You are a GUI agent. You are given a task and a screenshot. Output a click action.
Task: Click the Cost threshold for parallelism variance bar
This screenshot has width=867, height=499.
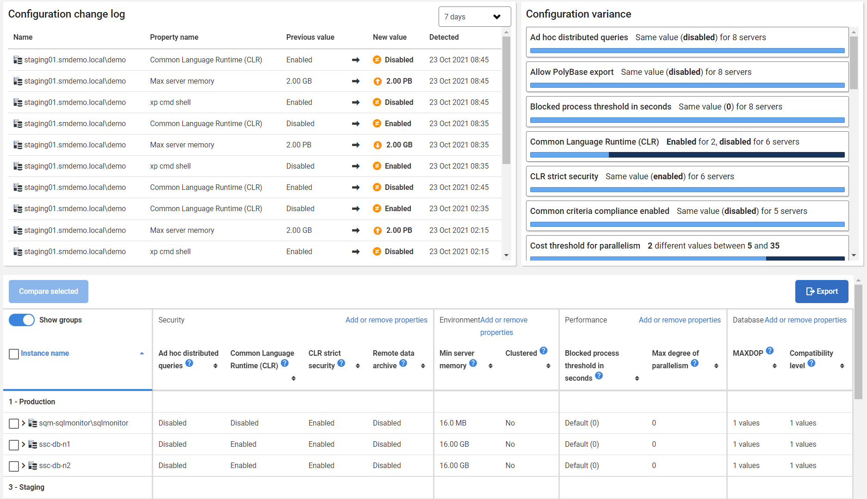(687, 259)
